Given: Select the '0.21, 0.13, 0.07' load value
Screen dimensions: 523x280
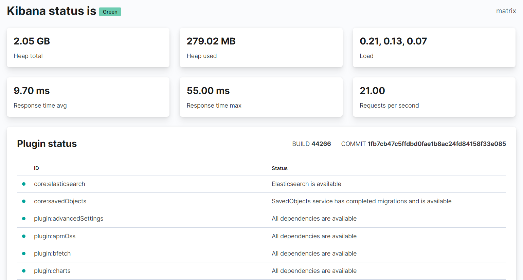Looking at the screenshot, I should [x=393, y=41].
